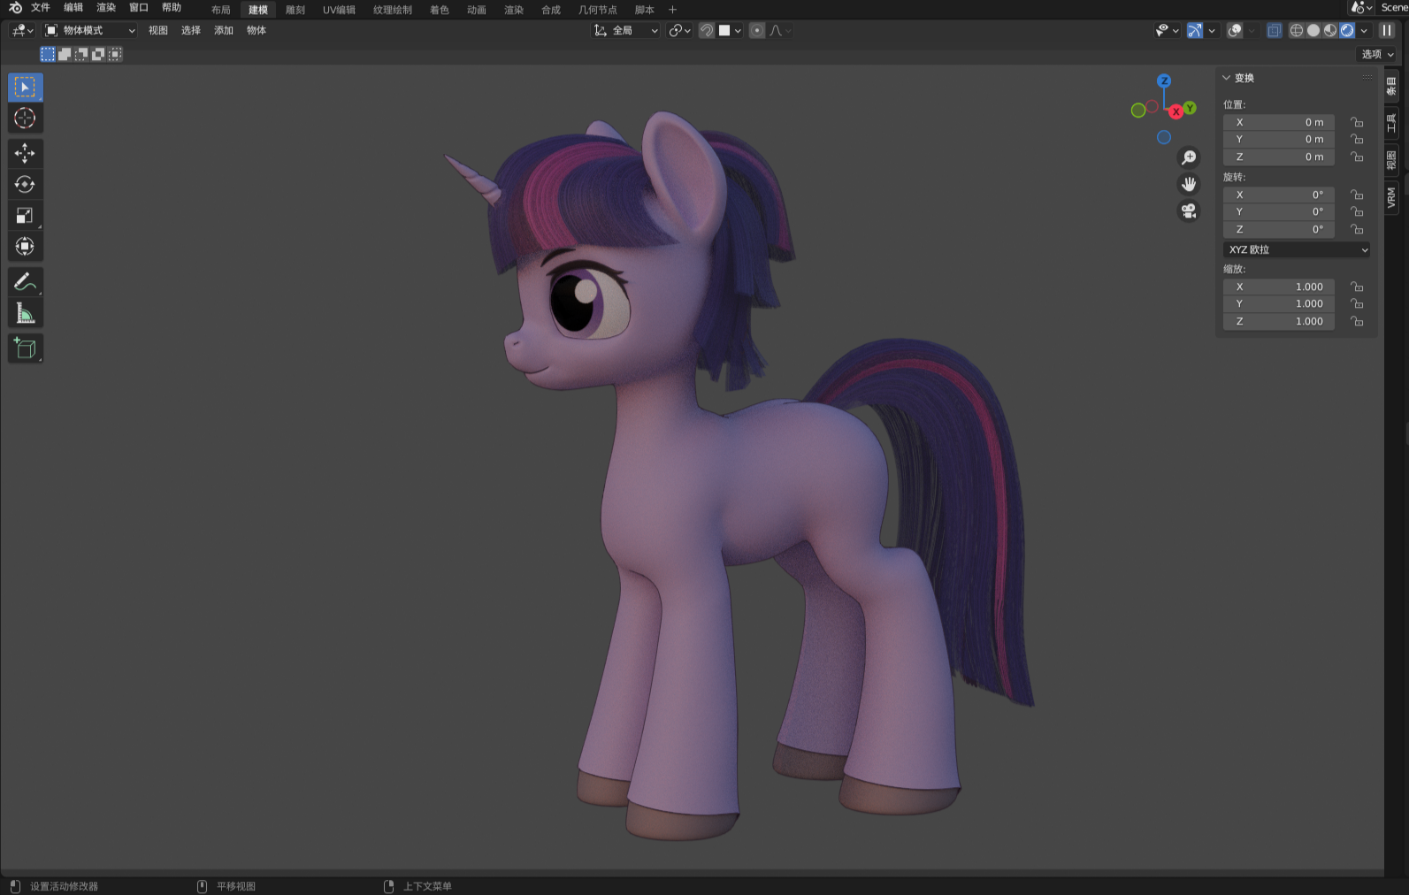Click the location X value field

click(x=1279, y=122)
